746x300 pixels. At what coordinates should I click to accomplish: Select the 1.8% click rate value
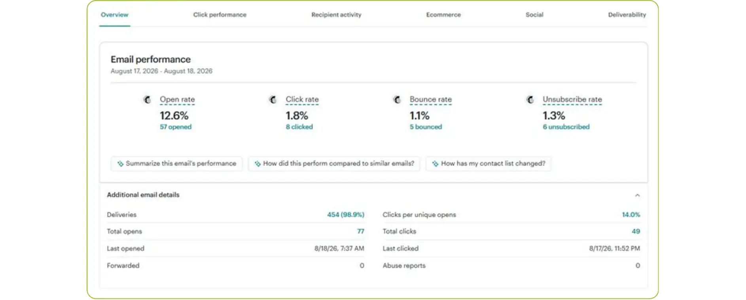(x=297, y=116)
